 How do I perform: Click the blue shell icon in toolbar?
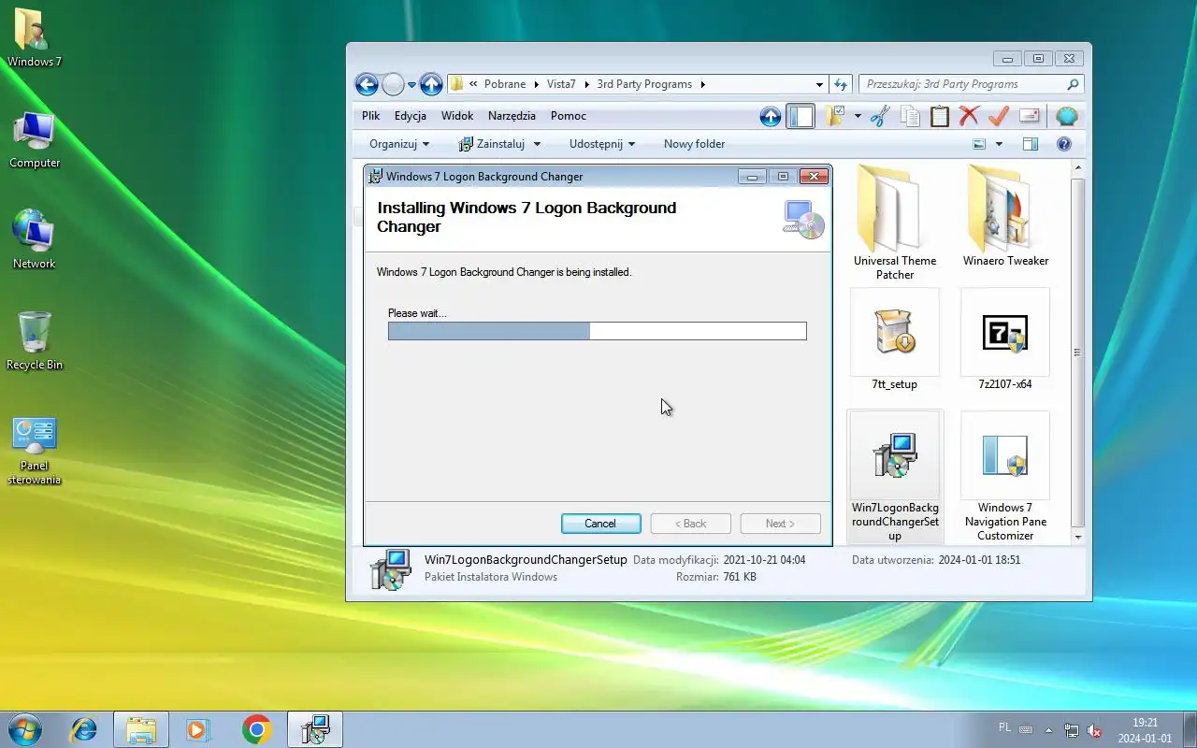click(1067, 116)
